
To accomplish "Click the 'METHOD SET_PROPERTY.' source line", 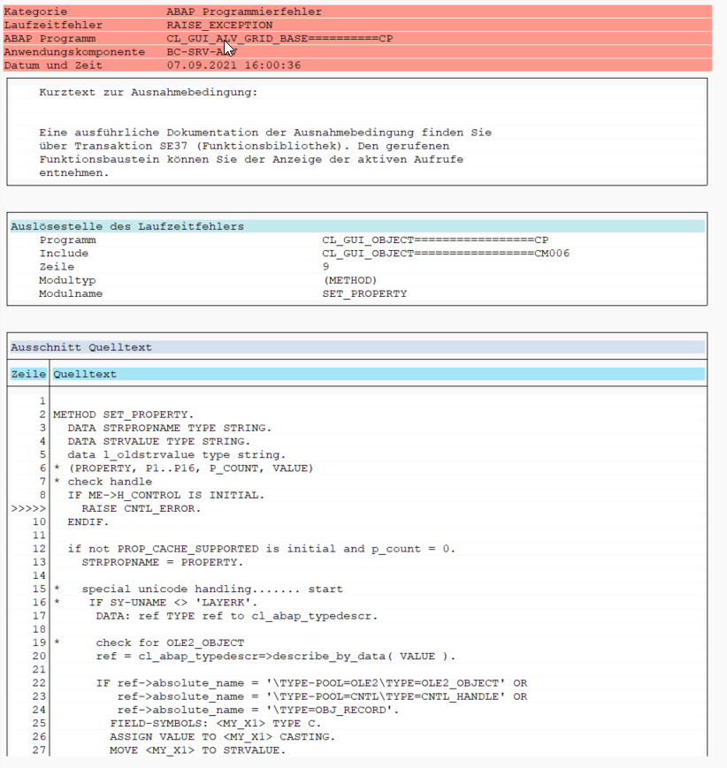I will (123, 414).
